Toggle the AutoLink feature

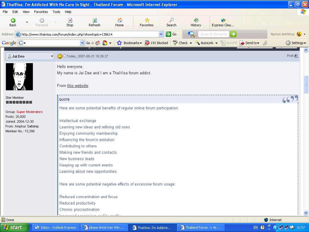pos(206,43)
